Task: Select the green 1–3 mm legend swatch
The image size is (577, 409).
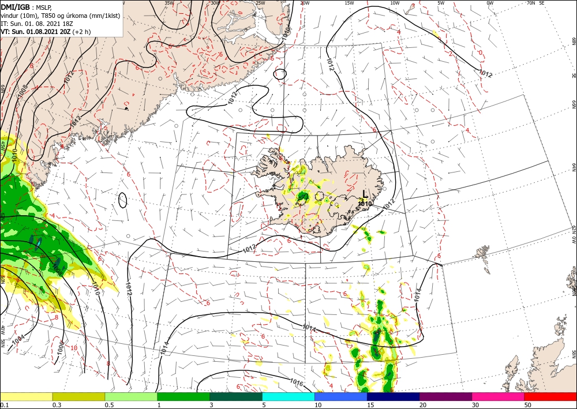Action: click(183, 396)
